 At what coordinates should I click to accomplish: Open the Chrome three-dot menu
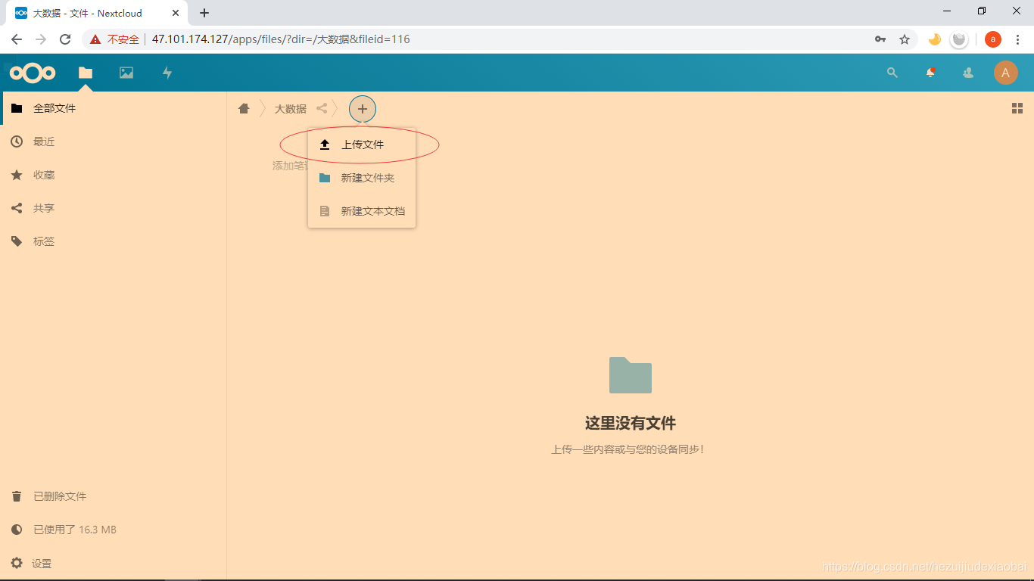point(1017,39)
